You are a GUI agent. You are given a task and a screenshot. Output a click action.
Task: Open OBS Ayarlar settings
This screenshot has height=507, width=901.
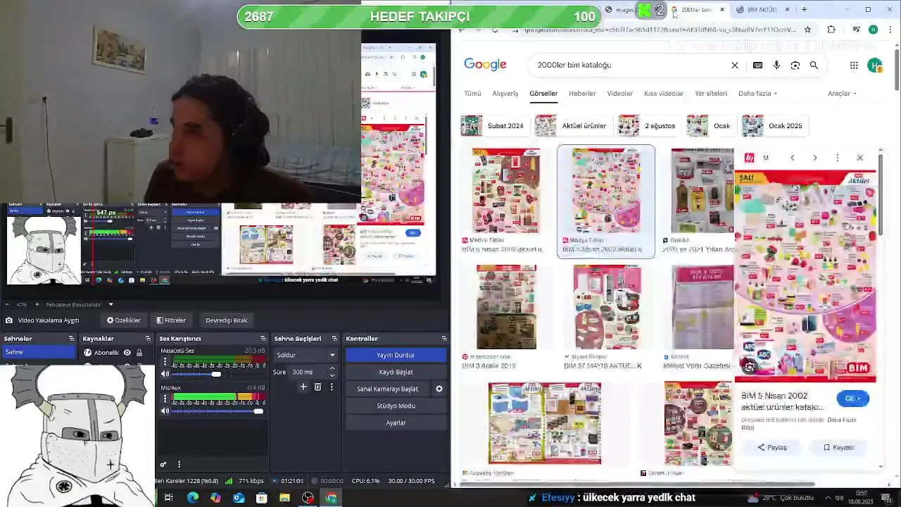pos(396,423)
